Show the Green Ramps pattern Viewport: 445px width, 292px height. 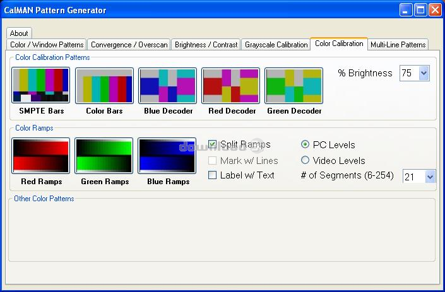pyautogui.click(x=104, y=156)
